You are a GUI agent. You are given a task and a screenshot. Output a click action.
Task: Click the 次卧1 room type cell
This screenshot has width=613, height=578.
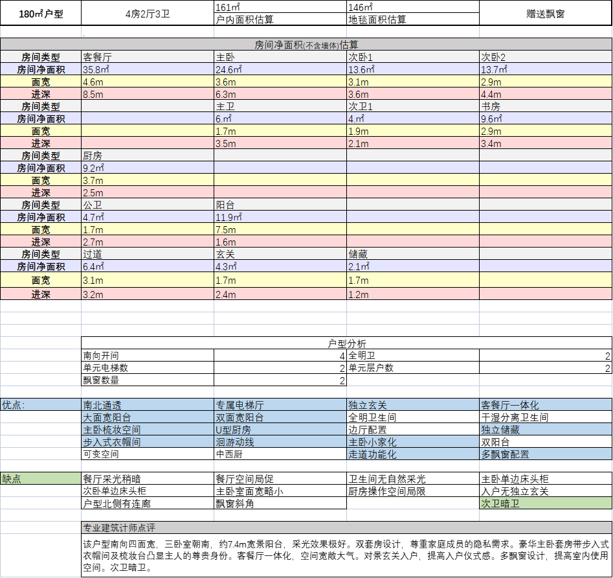413,57
